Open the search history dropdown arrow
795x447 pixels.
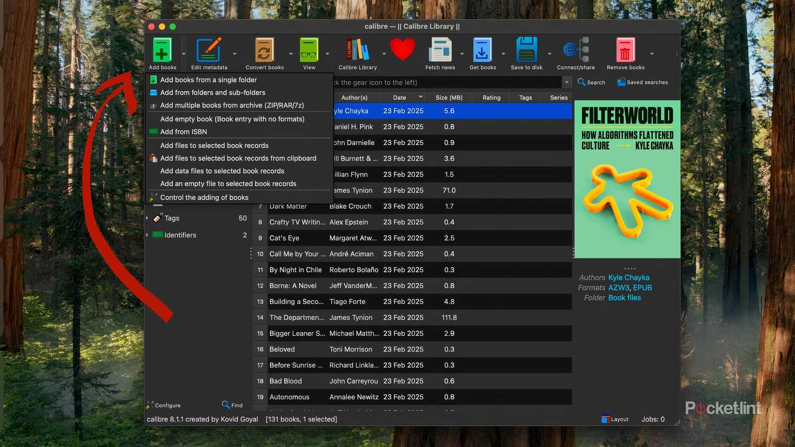click(x=567, y=82)
